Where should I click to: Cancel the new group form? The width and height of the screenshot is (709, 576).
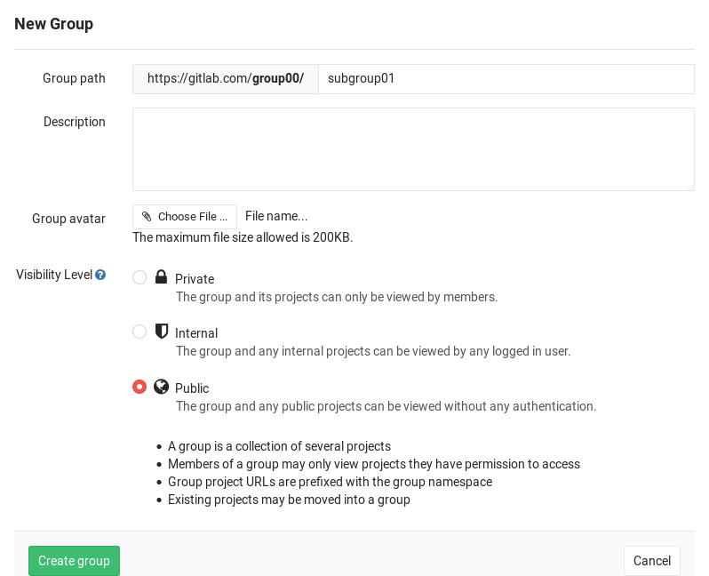[652, 561]
